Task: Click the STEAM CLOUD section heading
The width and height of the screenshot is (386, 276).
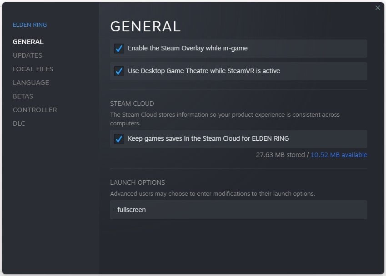Action: click(132, 103)
